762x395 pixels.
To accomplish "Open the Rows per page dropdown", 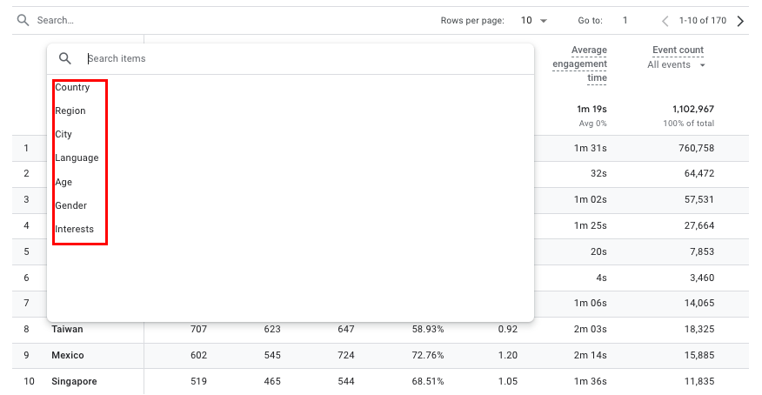I will (534, 20).
